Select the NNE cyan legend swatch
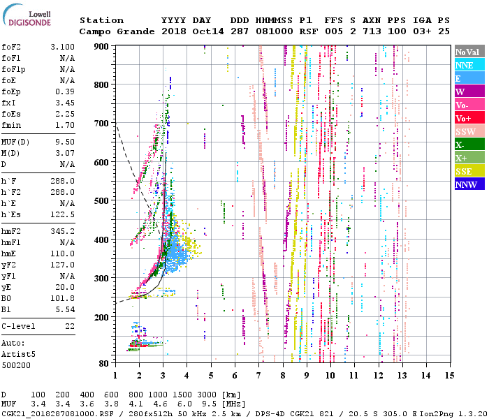The width and height of the screenshot is (489, 419). point(469,65)
